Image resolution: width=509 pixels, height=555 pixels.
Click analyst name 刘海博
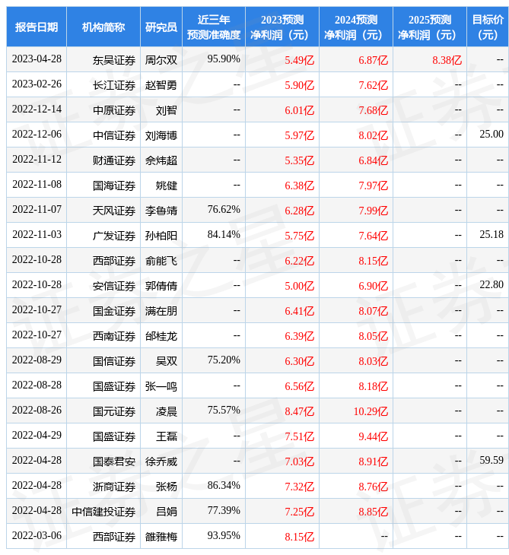161,135
